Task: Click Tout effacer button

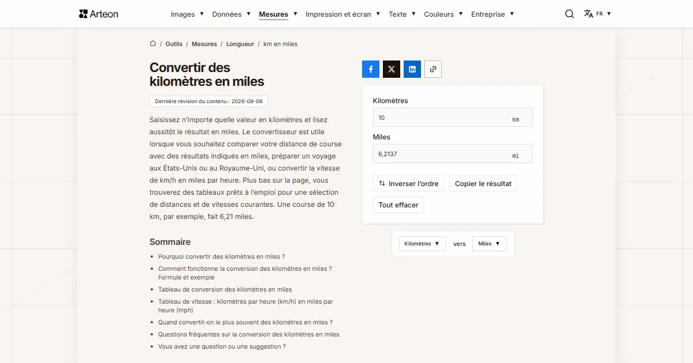Action: point(398,205)
